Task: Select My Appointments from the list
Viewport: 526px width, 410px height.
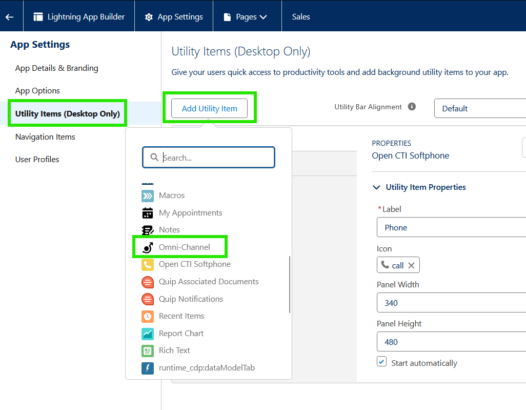Action: pos(191,213)
